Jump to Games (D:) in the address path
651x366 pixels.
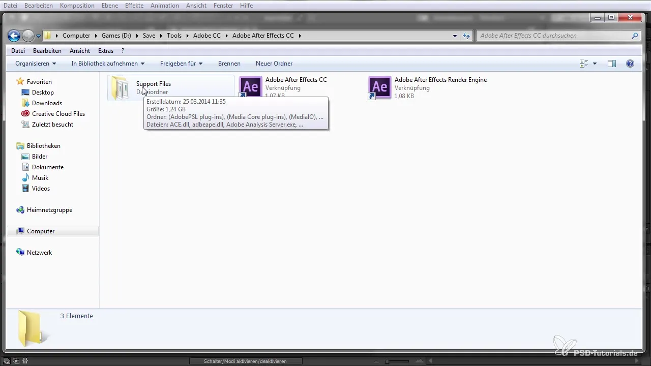pyautogui.click(x=116, y=36)
